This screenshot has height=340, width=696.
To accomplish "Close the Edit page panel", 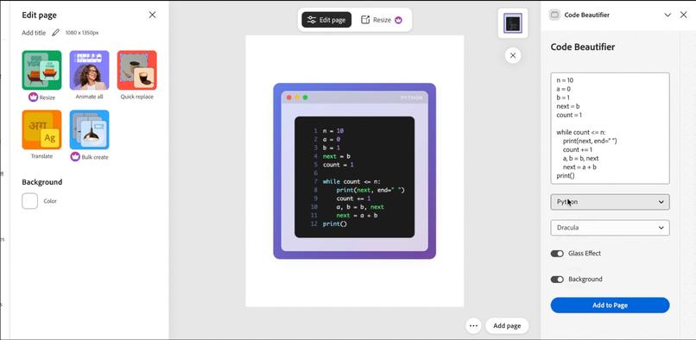I will coord(152,15).
